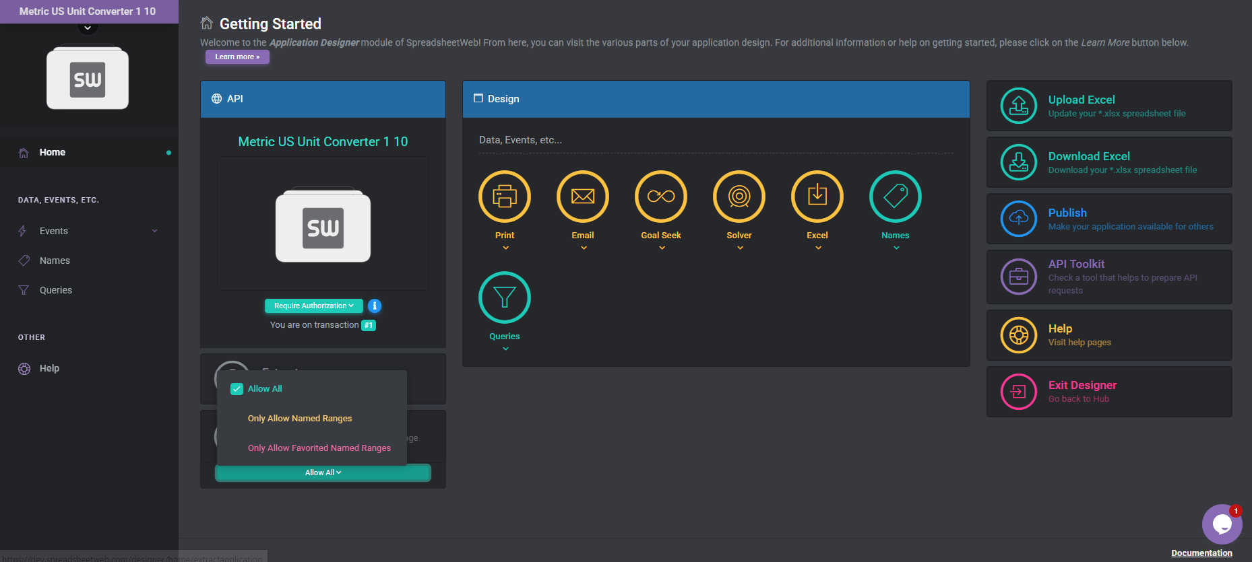Screen dimensions: 1252x562
Task: Click Publish to share the application
Action: pos(1067,213)
